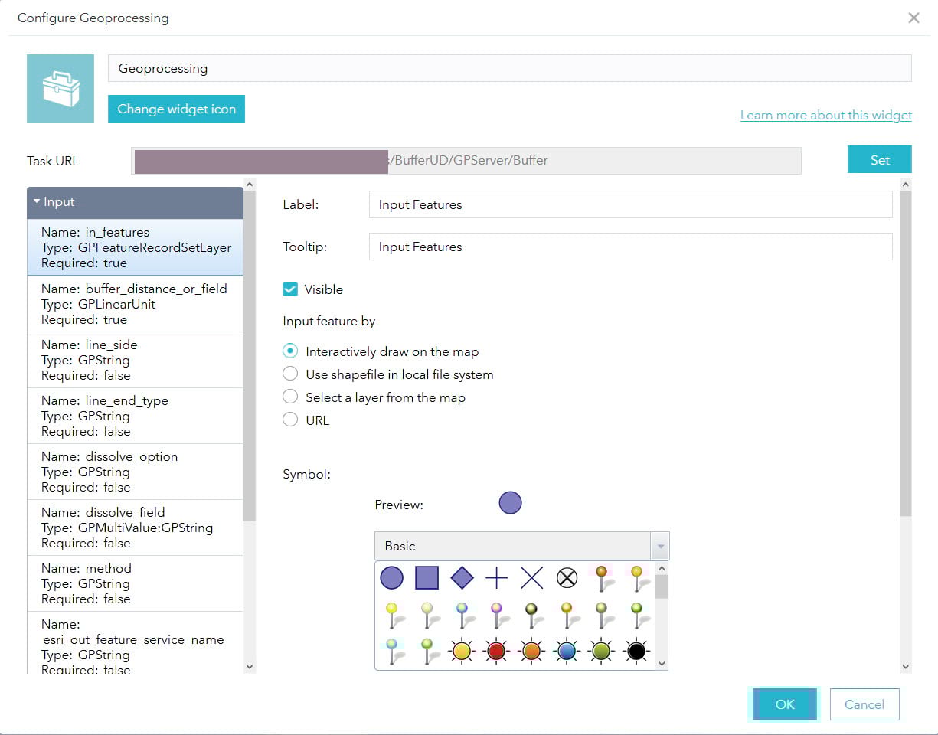Screen dimensions: 938x735
Task: Choose the red starburst marker symbol
Action: point(496,651)
